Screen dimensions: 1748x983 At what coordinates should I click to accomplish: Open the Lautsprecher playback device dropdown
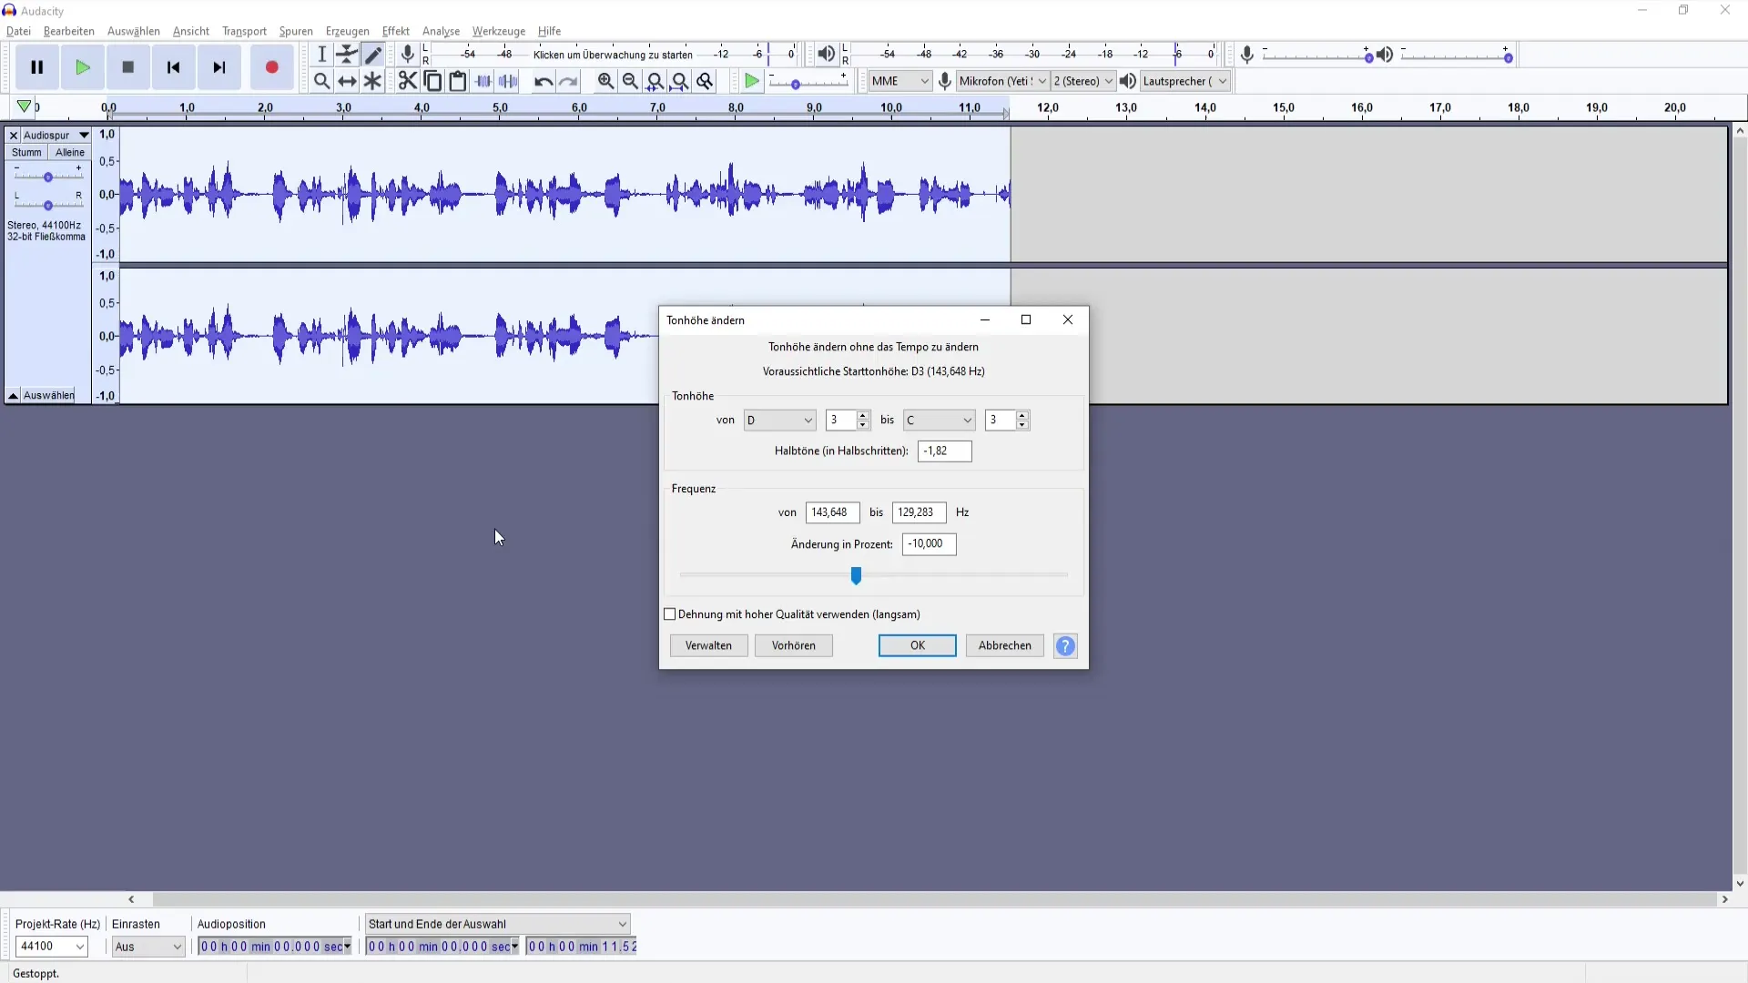point(1184,81)
